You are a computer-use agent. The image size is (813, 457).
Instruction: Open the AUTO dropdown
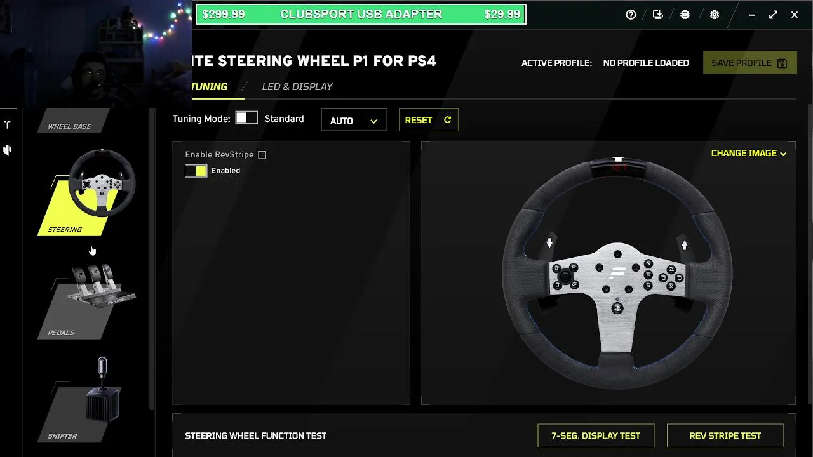[354, 120]
